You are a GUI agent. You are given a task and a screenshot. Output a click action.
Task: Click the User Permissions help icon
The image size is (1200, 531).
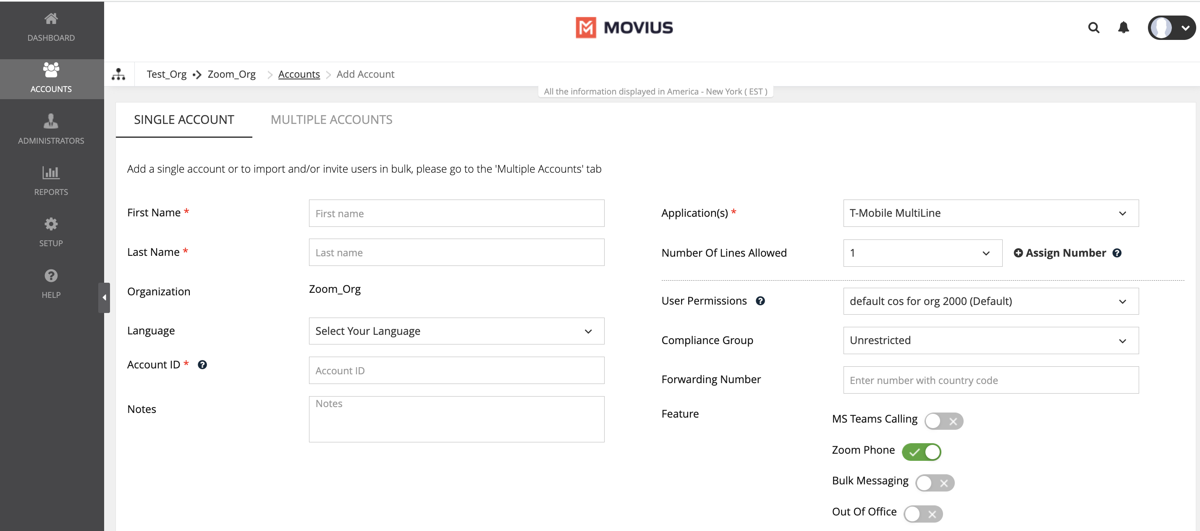pyautogui.click(x=760, y=301)
